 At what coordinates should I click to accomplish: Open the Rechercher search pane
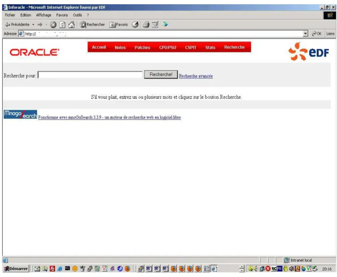tap(92, 25)
